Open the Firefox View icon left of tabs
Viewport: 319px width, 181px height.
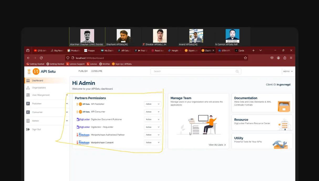pos(28,50)
